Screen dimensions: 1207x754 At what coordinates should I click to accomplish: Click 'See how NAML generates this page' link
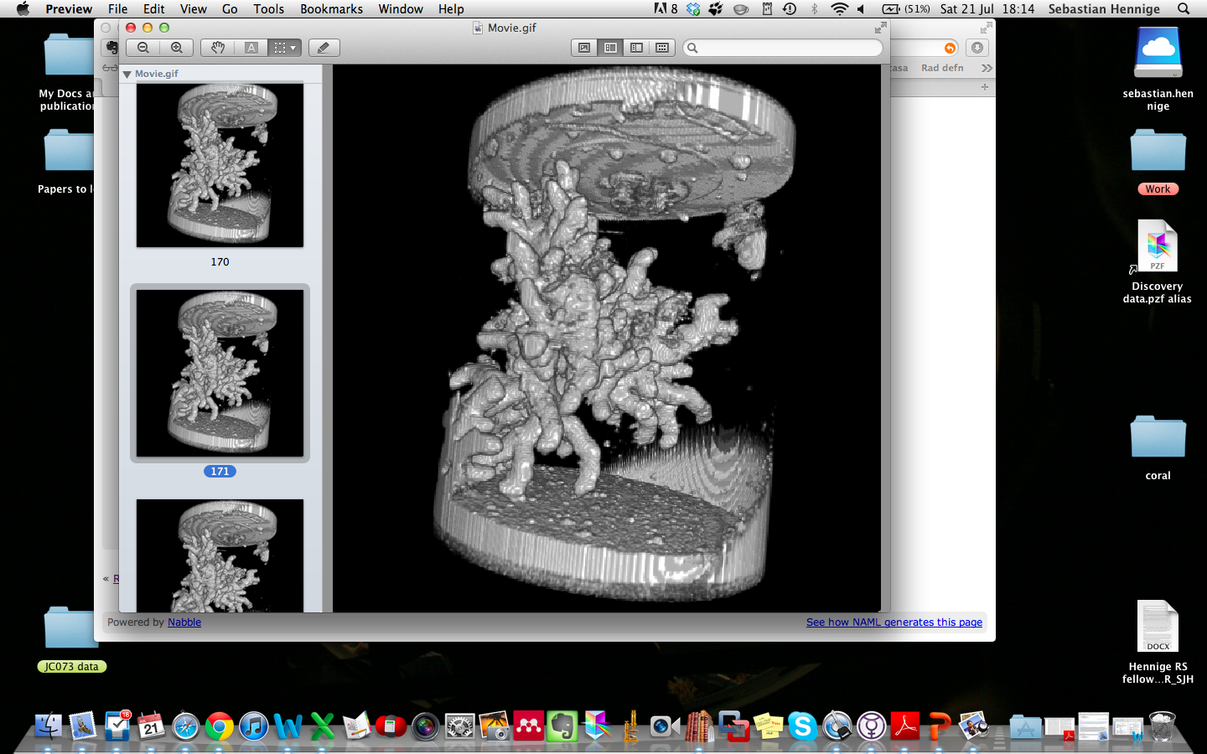[x=894, y=622]
